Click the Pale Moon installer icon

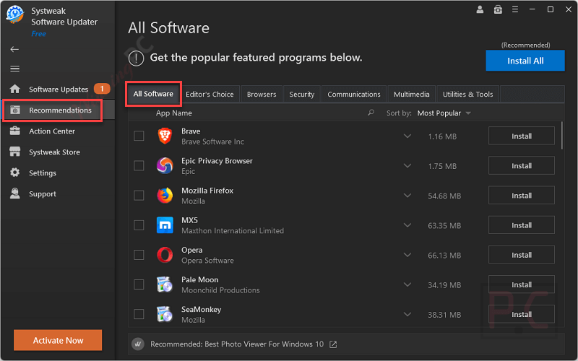[165, 284]
